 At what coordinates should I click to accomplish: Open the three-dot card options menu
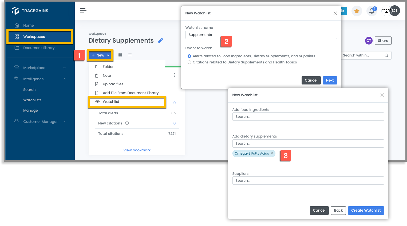(x=175, y=75)
